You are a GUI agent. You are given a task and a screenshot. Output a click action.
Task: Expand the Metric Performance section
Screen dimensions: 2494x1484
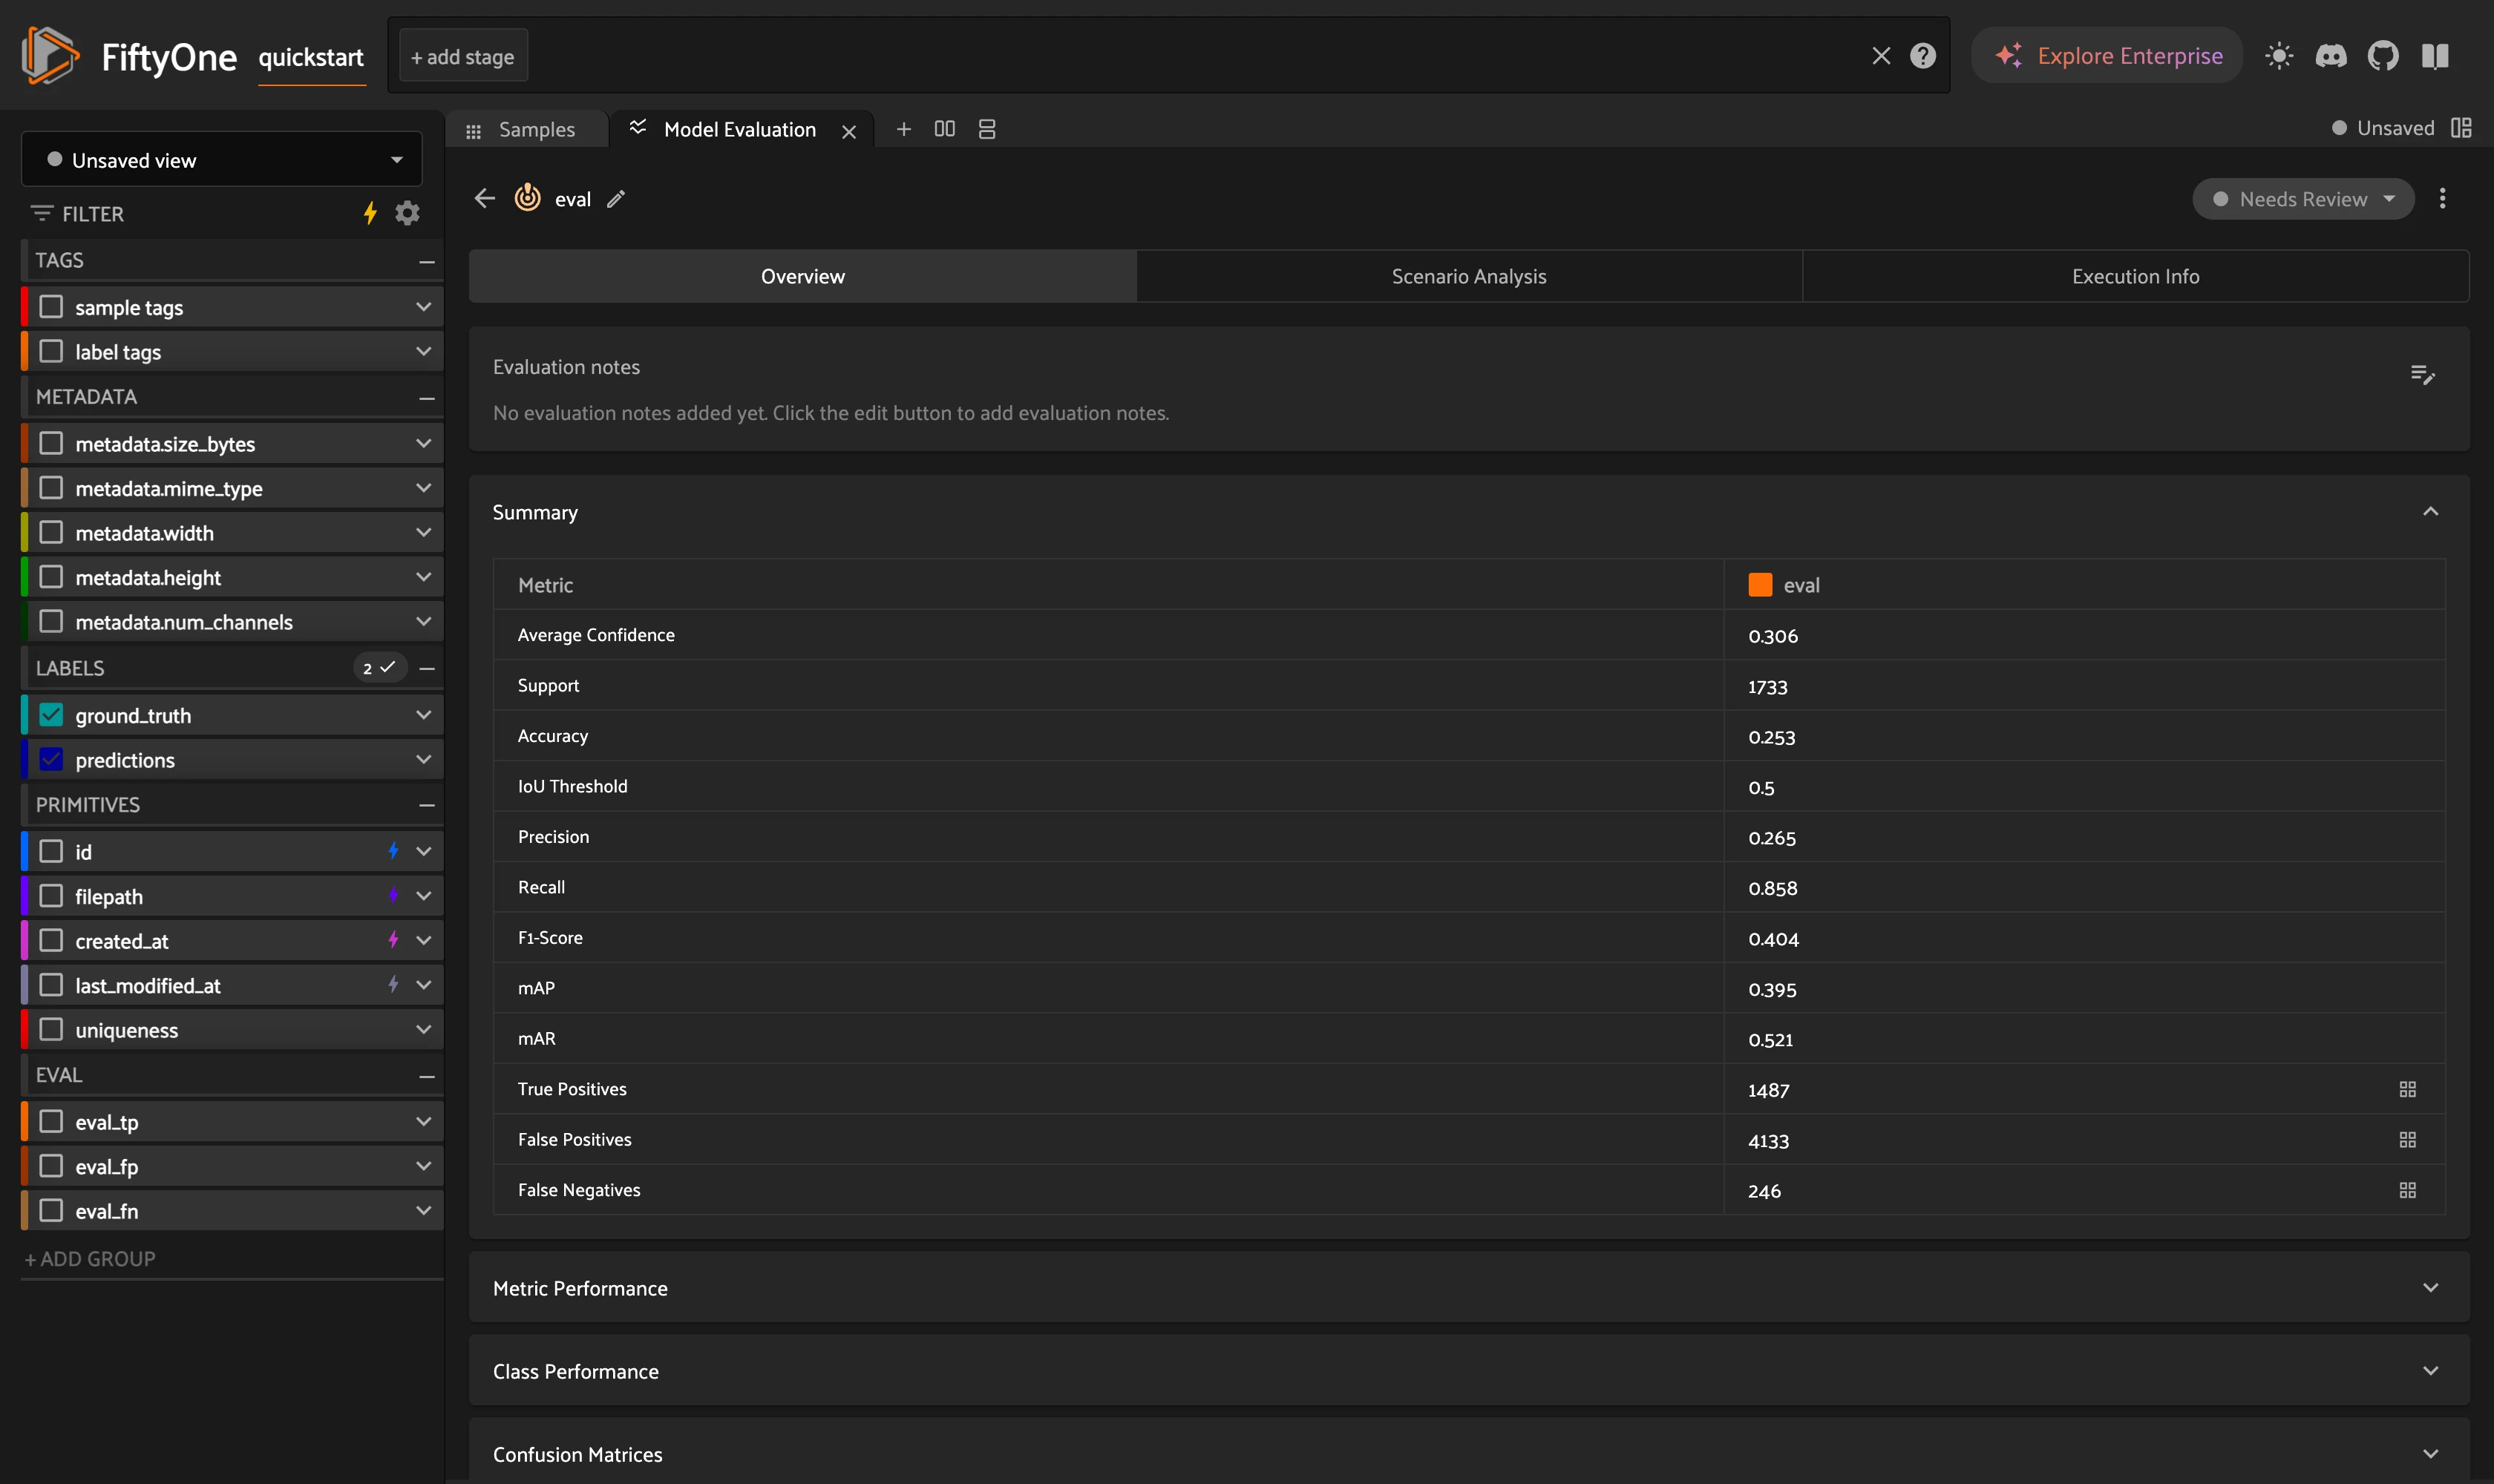click(1469, 1288)
